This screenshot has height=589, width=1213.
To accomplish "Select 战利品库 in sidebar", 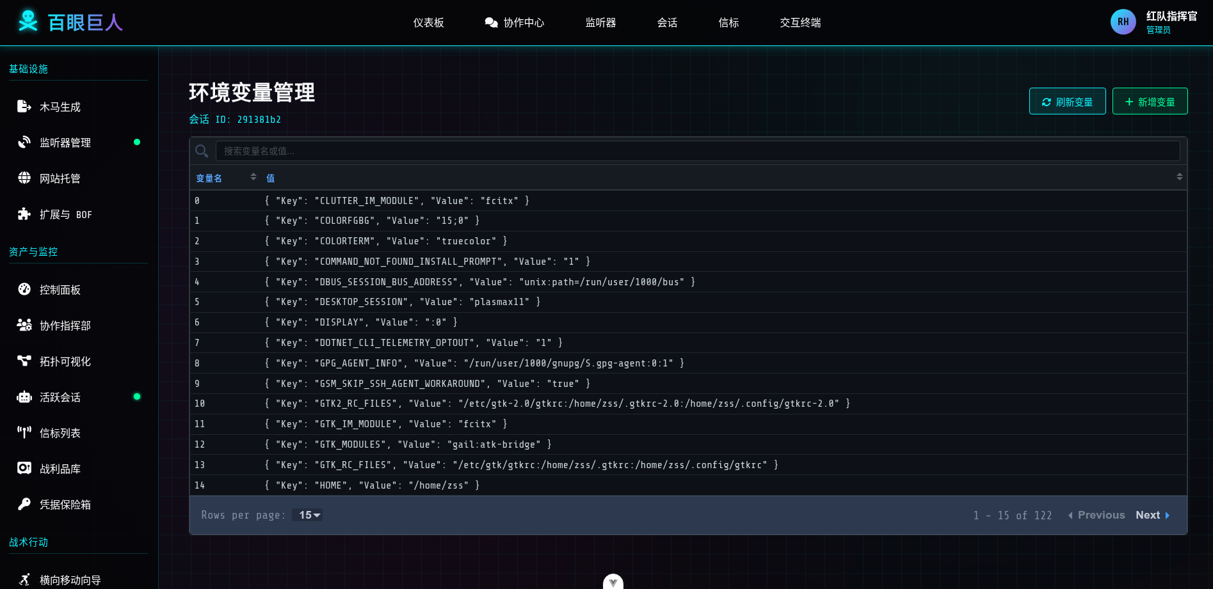I will [60, 469].
